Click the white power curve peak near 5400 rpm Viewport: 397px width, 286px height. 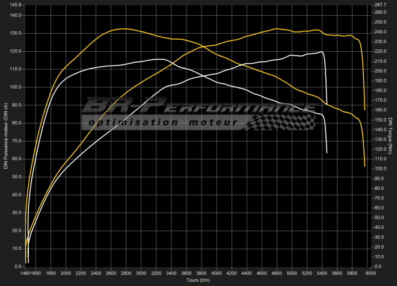coord(322,52)
